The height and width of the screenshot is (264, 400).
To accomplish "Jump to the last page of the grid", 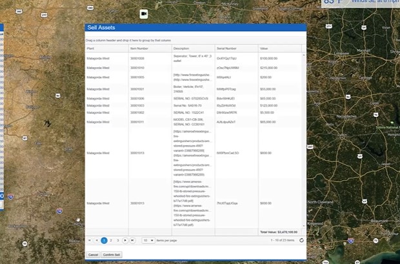I will [x=132, y=240].
